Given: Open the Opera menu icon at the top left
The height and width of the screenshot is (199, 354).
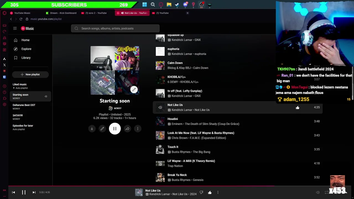Looking at the screenshot, I should [x=4, y=13].
